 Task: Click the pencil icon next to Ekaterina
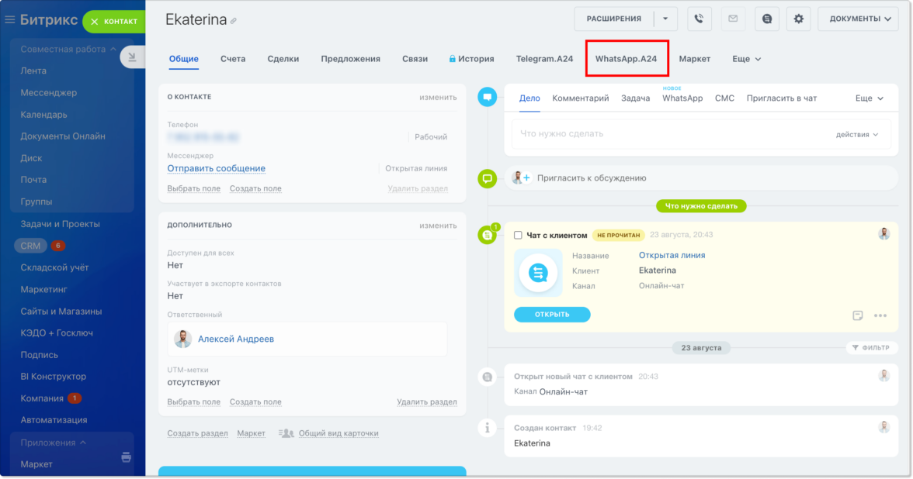234,21
